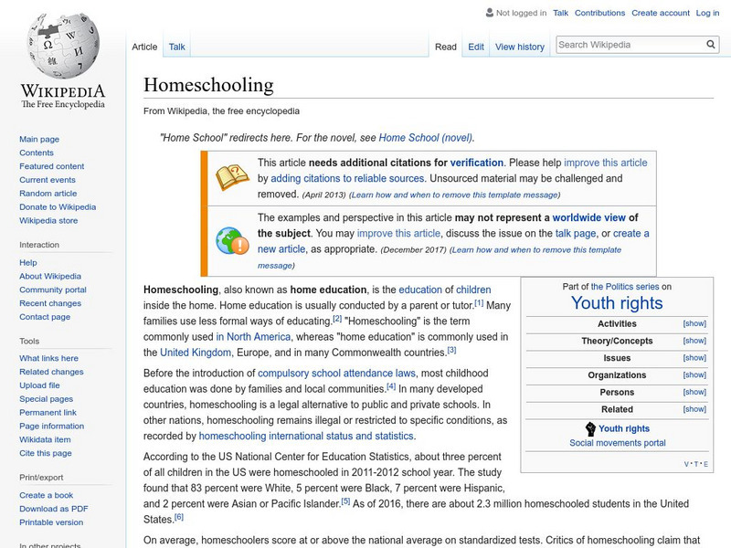Click the globe with warning icon
This screenshot has height=548, width=731.
(x=232, y=240)
